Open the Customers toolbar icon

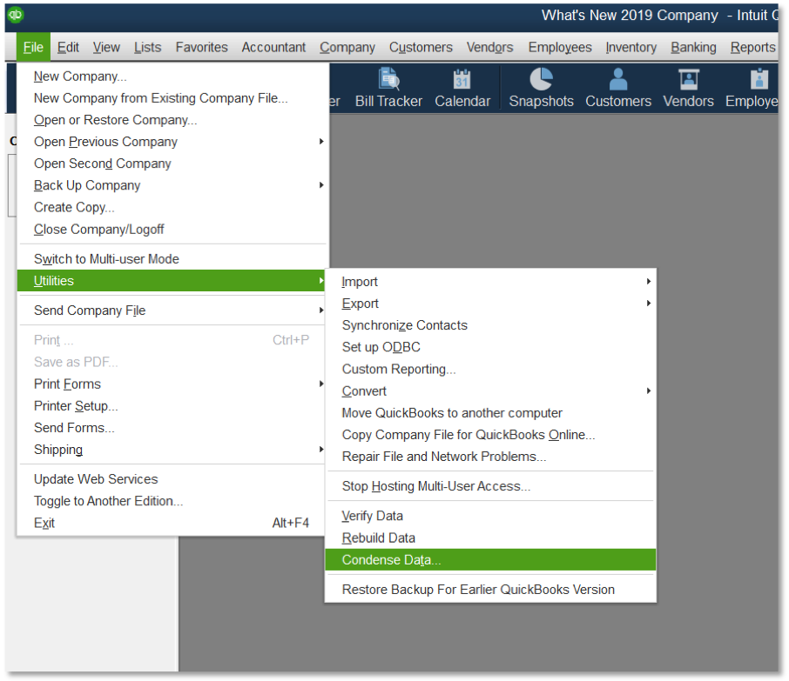pyautogui.click(x=618, y=89)
